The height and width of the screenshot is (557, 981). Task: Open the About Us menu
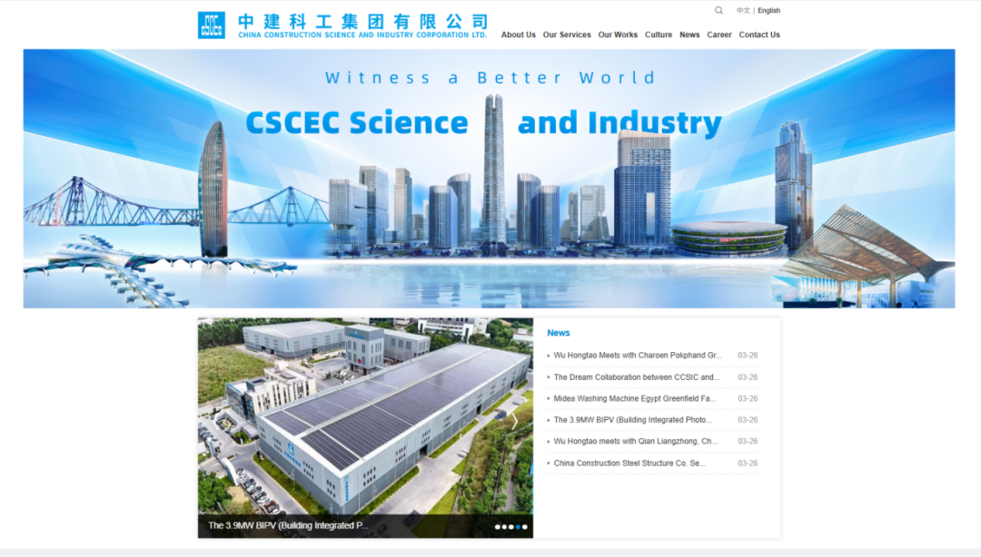coord(518,35)
